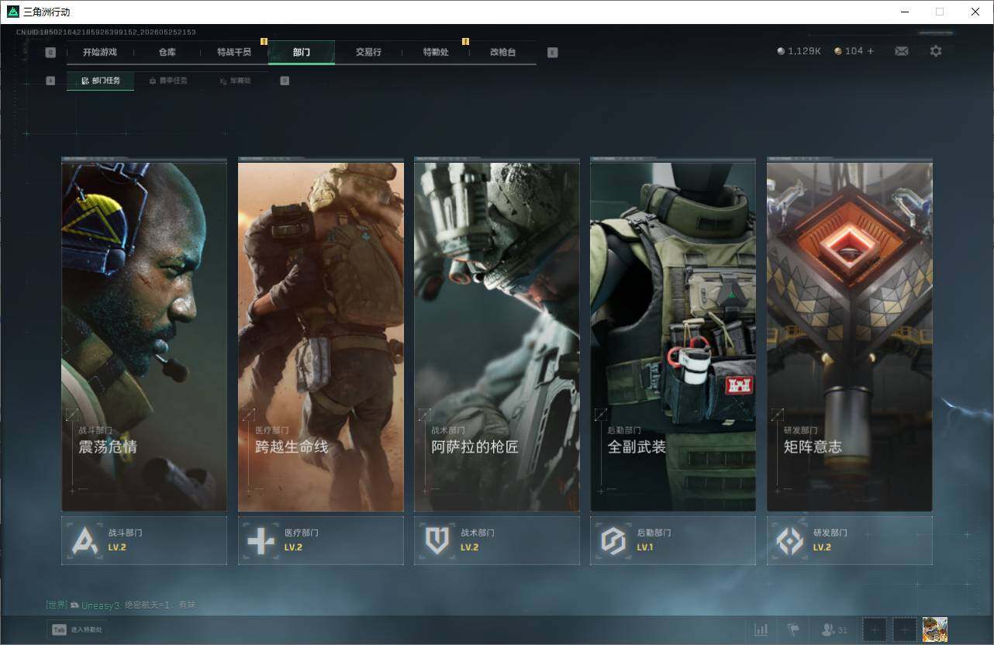
Task: Click the 三角洲行动 title bar app icon
Action: pyautogui.click(x=13, y=12)
